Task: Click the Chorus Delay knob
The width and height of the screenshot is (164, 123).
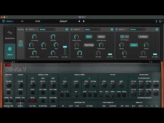Action: (121, 45)
